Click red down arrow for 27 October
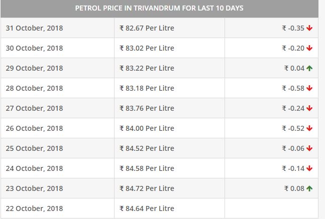325x219 pixels. click(309, 108)
